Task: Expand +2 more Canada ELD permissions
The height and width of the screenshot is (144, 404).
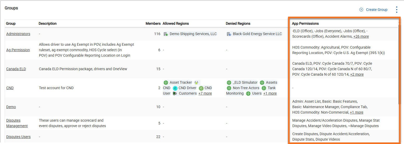Action: tap(357, 74)
